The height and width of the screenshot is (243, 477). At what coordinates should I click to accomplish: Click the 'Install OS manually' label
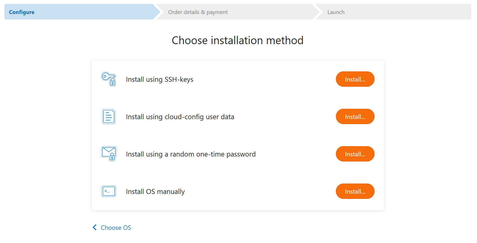[x=155, y=192]
